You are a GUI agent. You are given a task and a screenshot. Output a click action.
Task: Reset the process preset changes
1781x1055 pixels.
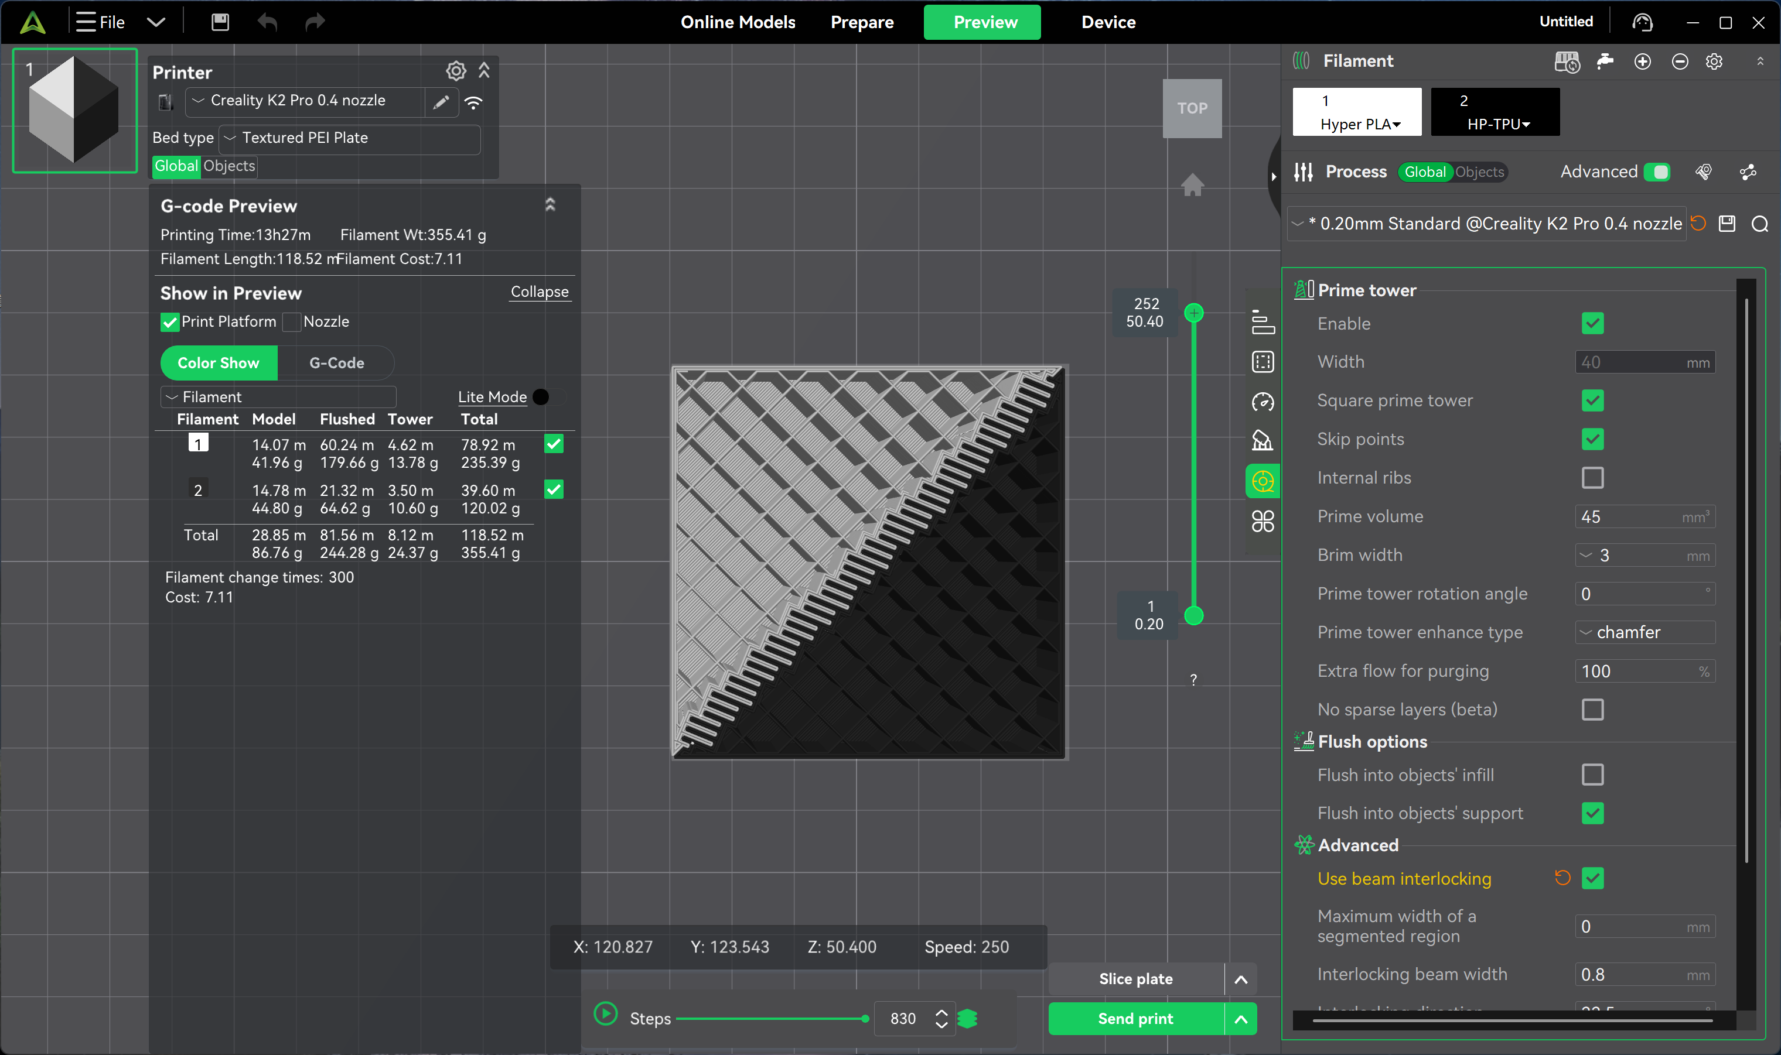[x=1698, y=223]
